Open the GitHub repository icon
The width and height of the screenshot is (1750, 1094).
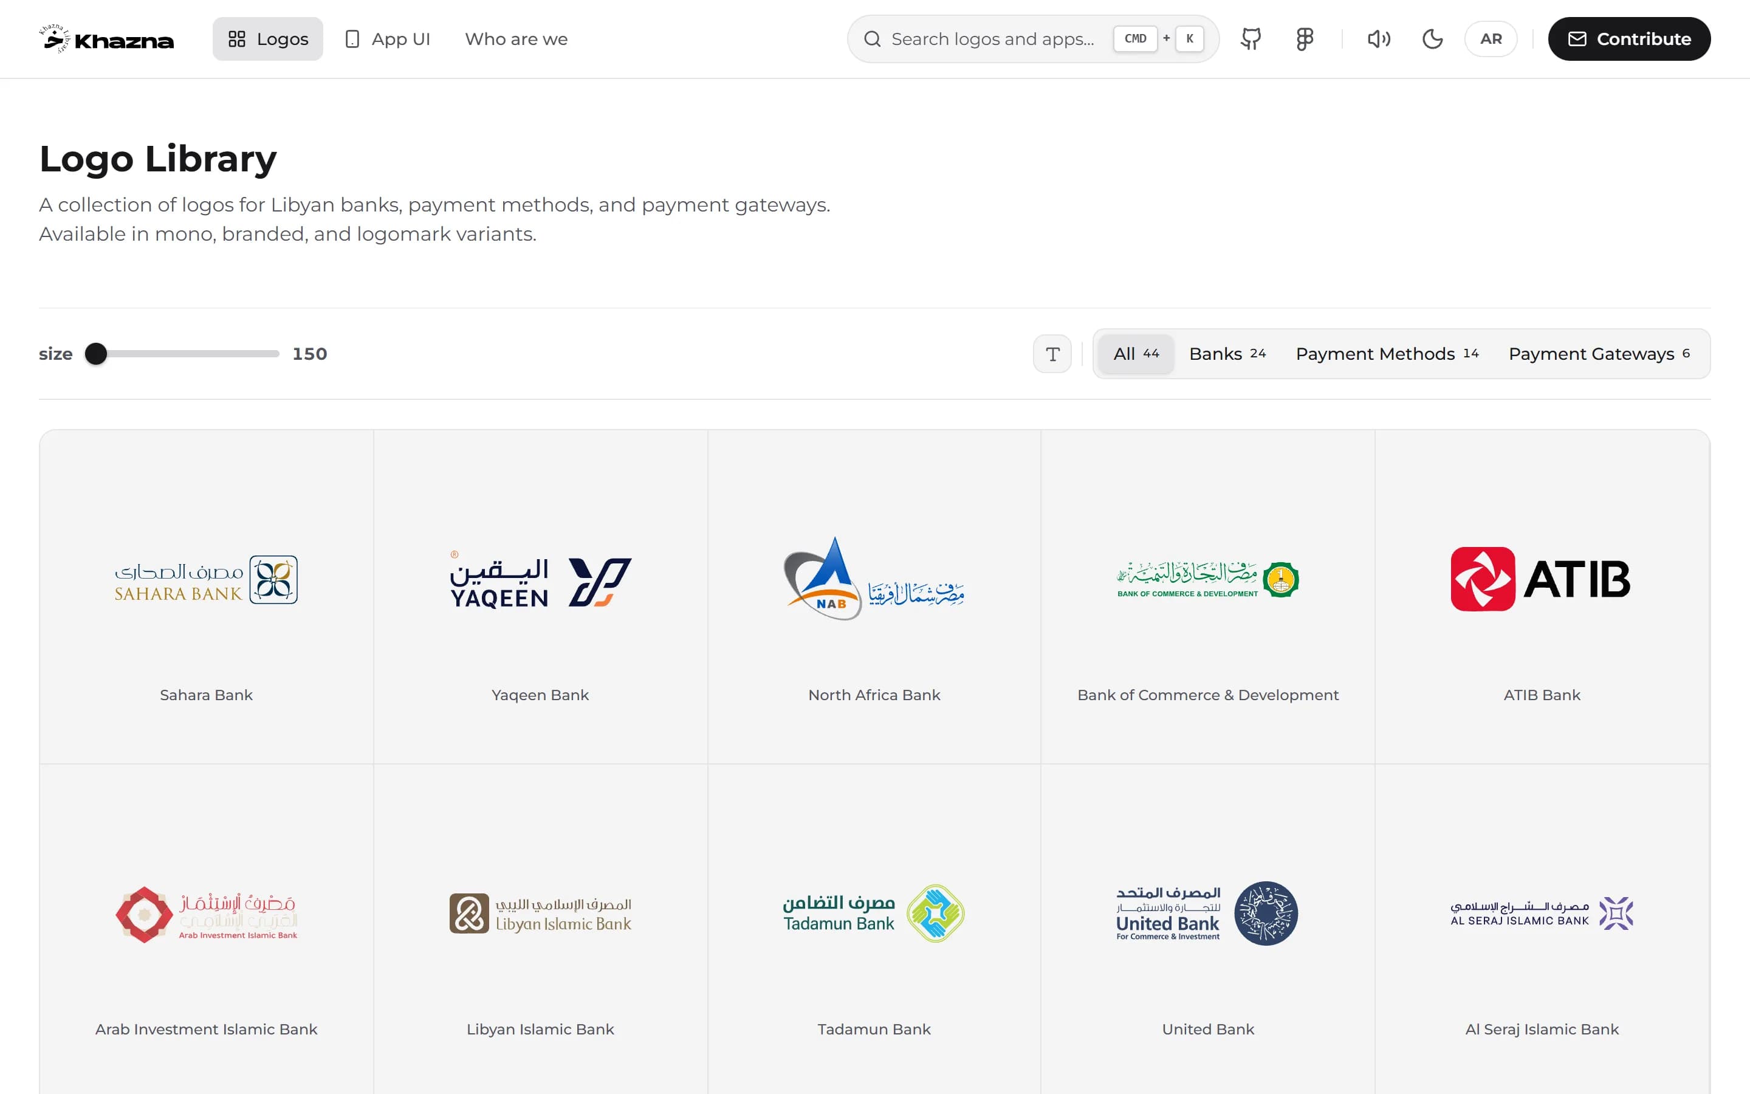tap(1251, 39)
